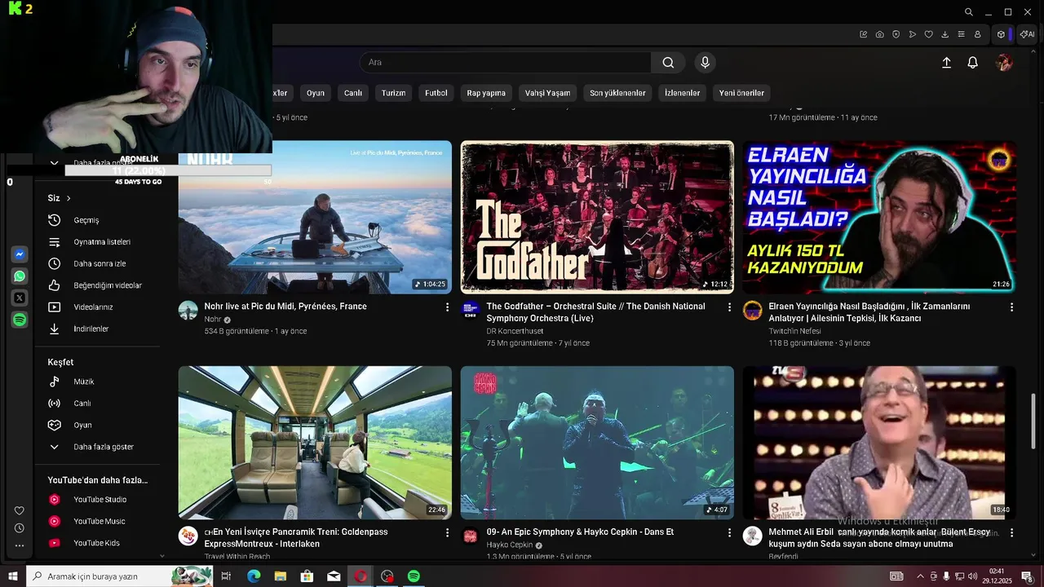Open Microsoft Edge from taskbar
Screen dimensions: 1044x587
pyautogui.click(x=254, y=576)
